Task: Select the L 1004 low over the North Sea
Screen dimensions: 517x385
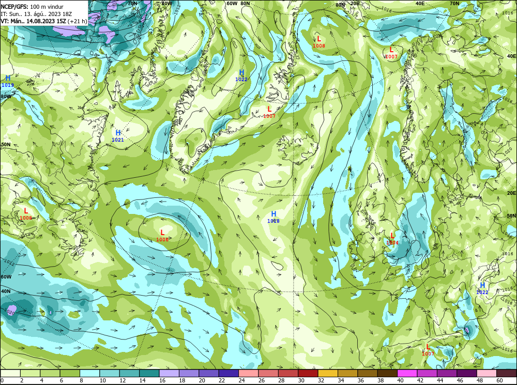Action: (x=392, y=239)
